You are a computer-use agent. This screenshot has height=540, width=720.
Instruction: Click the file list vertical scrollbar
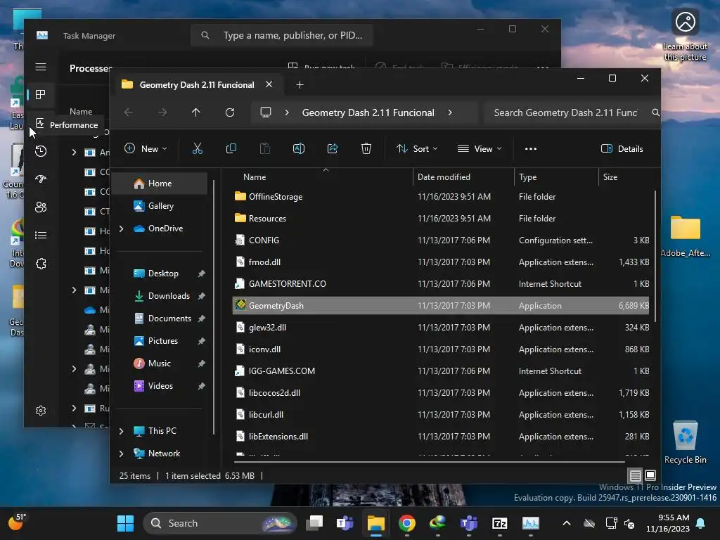click(655, 256)
